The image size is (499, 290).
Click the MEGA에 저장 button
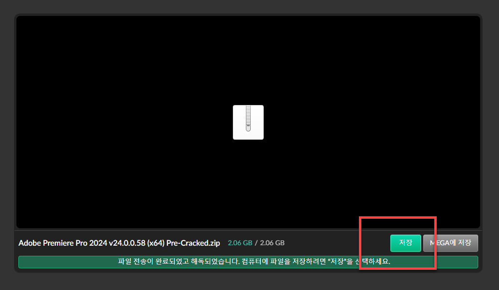point(450,243)
